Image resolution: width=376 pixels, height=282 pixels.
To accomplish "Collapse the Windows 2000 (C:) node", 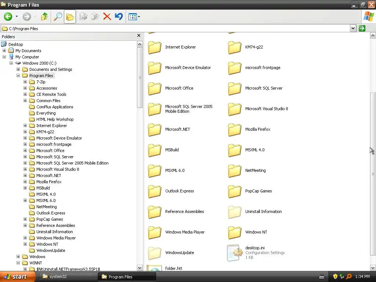I will click(x=11, y=63).
